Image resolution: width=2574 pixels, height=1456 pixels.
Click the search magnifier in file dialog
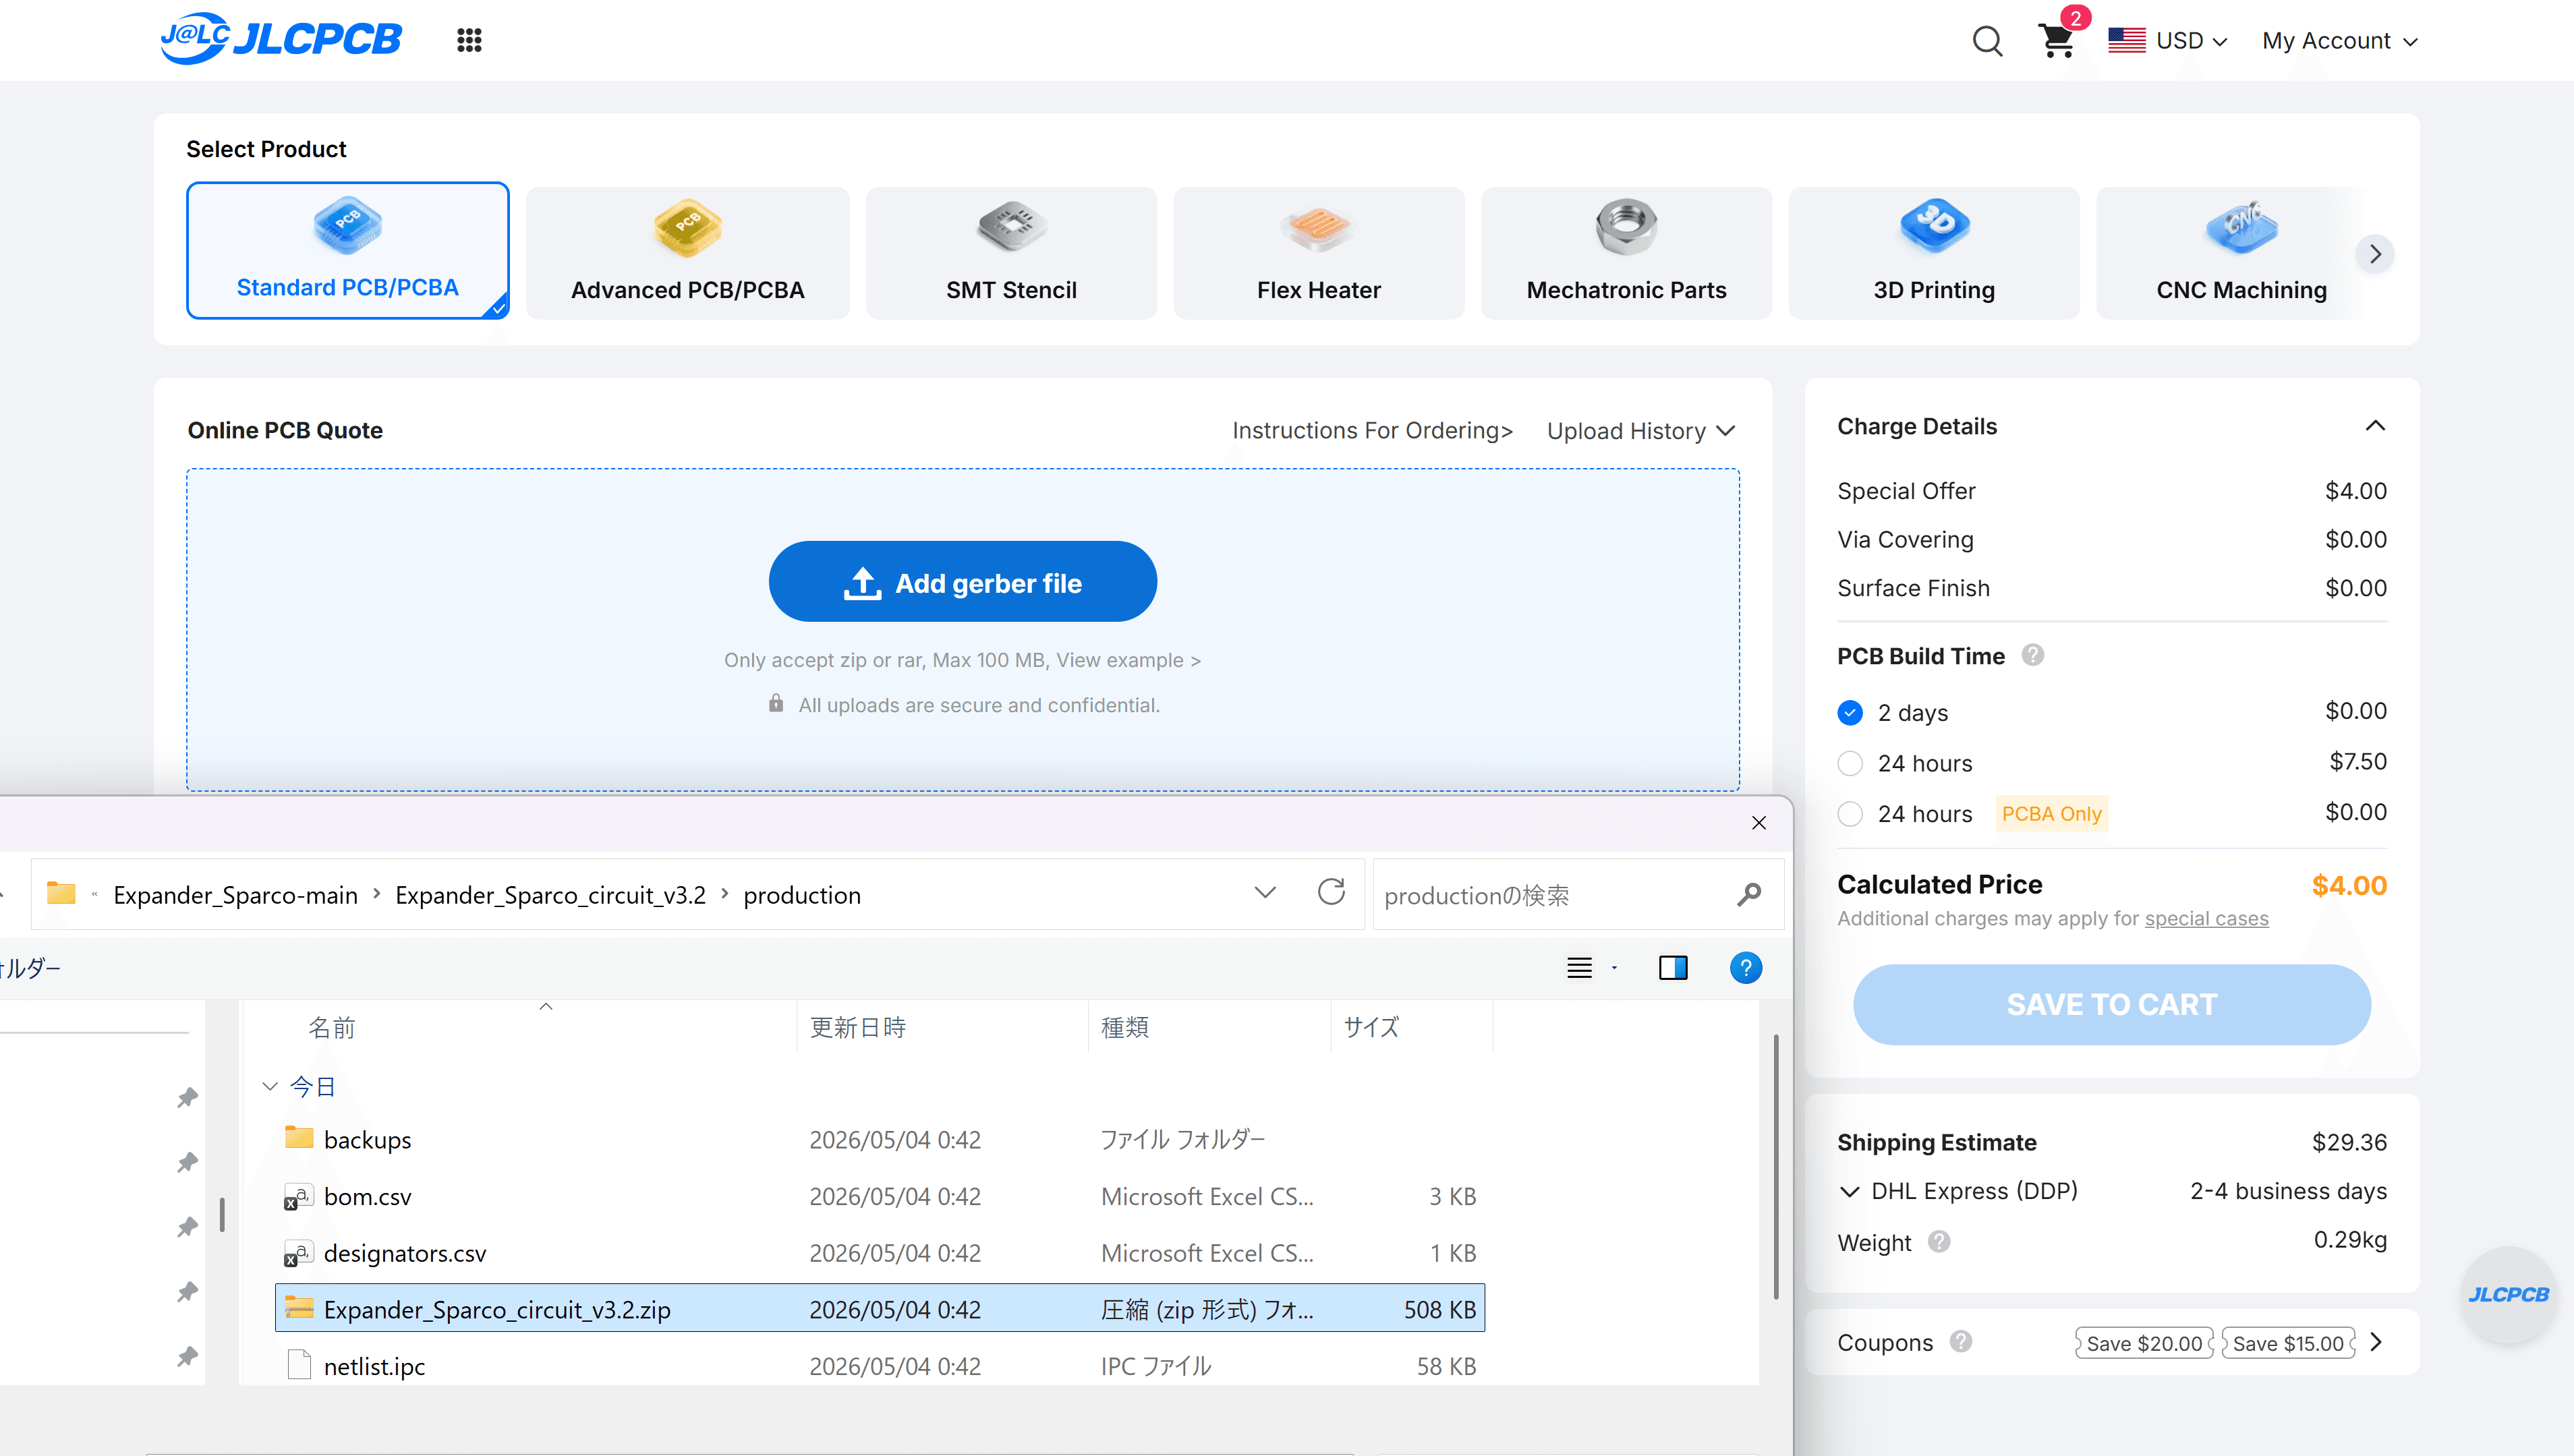[x=1749, y=894]
